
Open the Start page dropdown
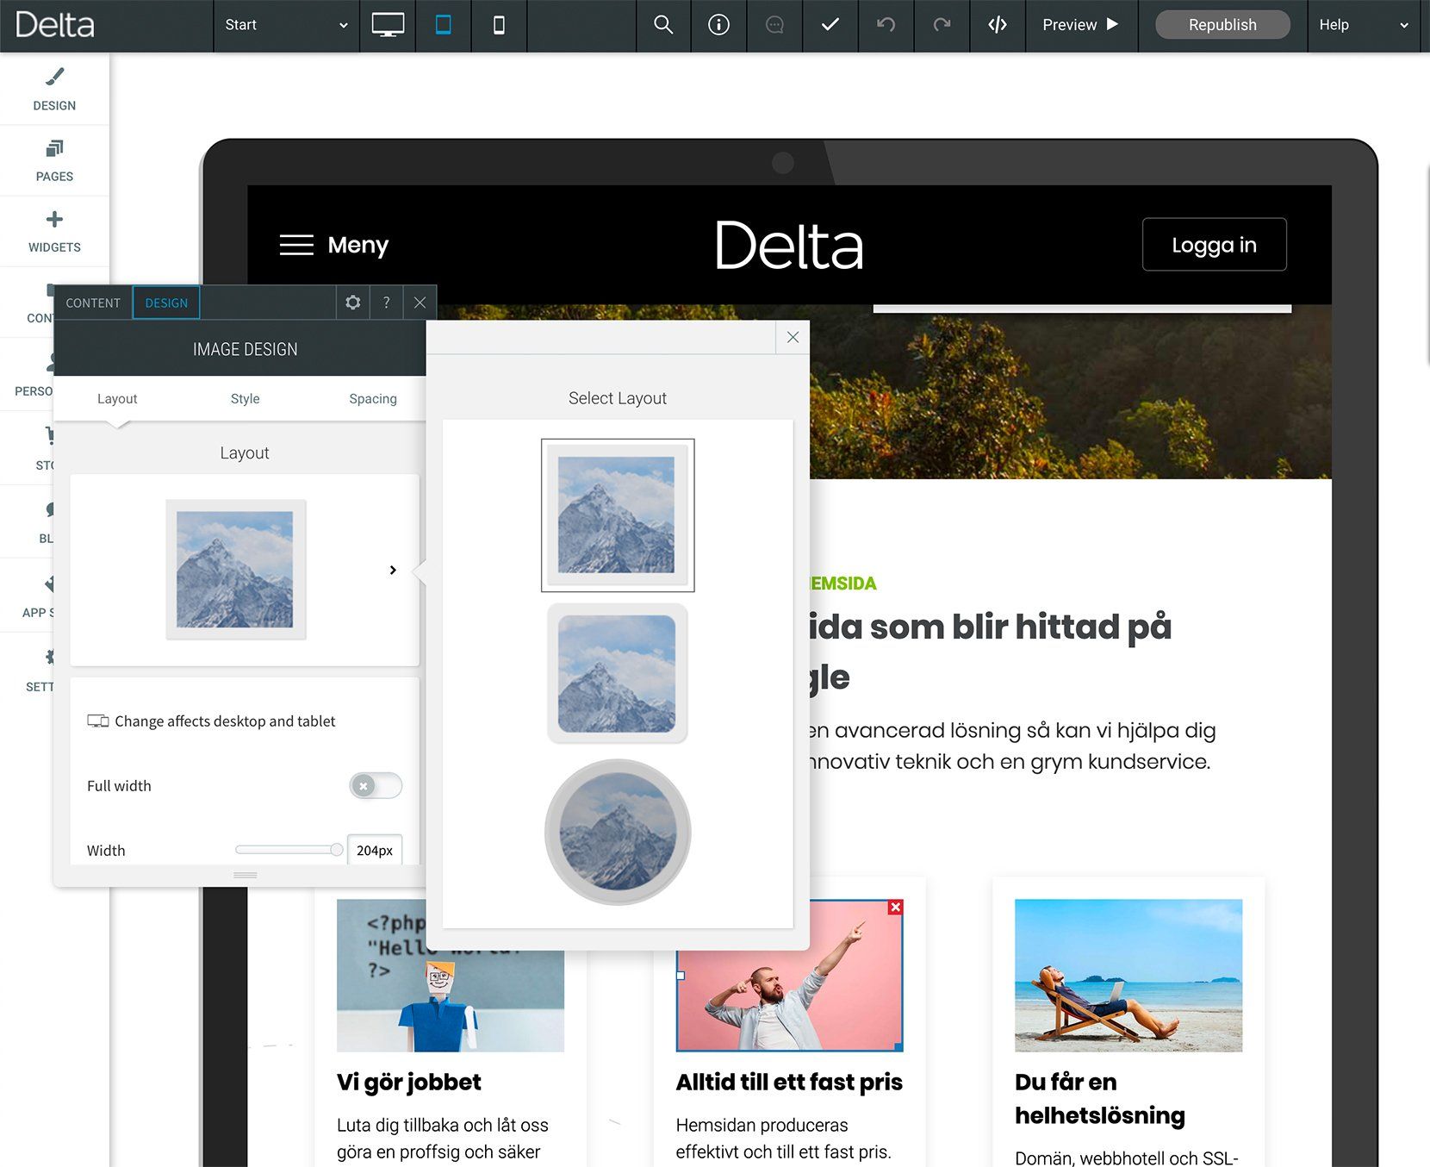[x=286, y=25]
